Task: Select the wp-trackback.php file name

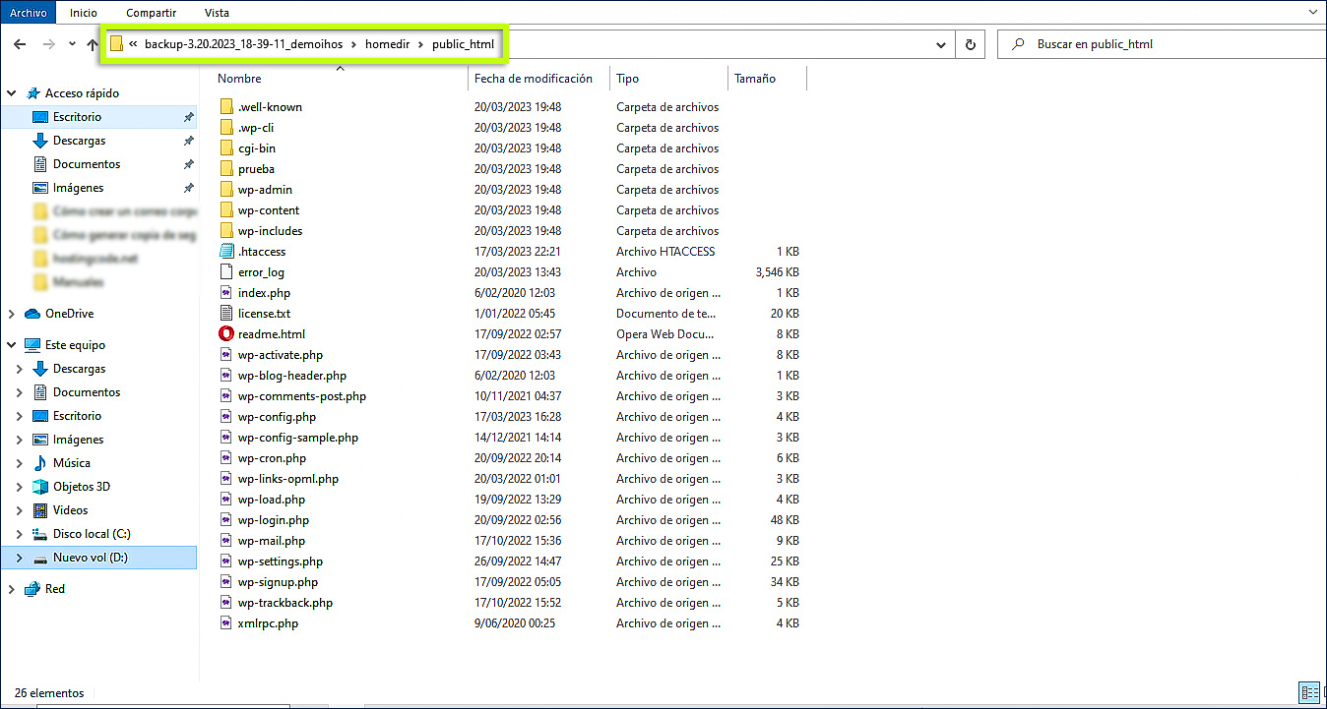Action: (x=285, y=602)
